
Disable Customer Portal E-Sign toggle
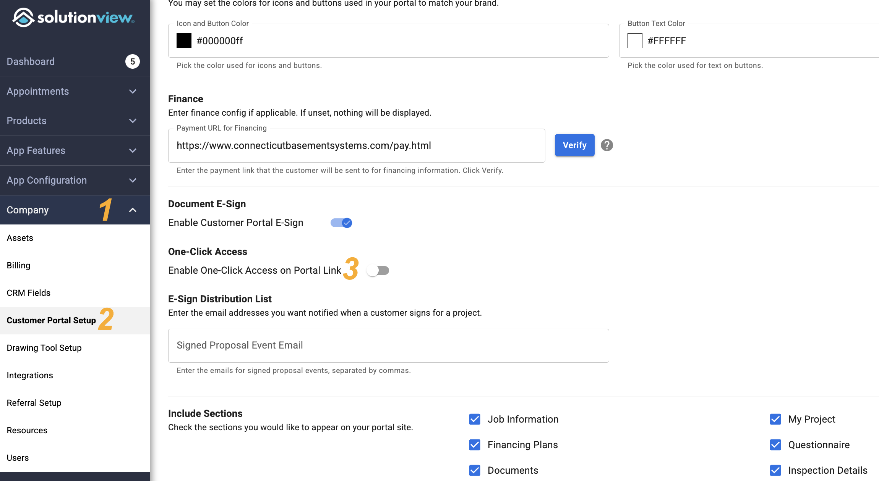pos(341,223)
